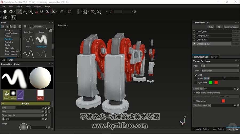Open the Edit menu
The height and width of the screenshot is (134, 240).
click(x=11, y=6)
